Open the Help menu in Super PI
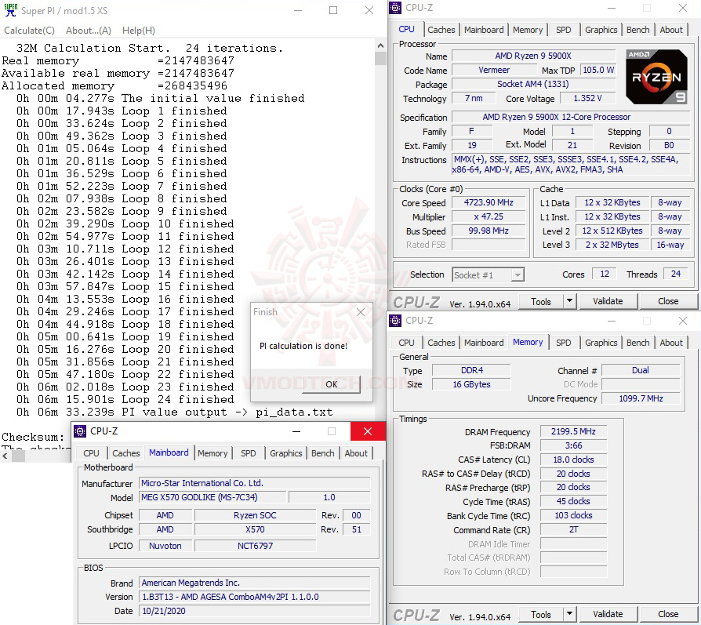Image resolution: width=701 pixels, height=625 pixels. pos(139,31)
